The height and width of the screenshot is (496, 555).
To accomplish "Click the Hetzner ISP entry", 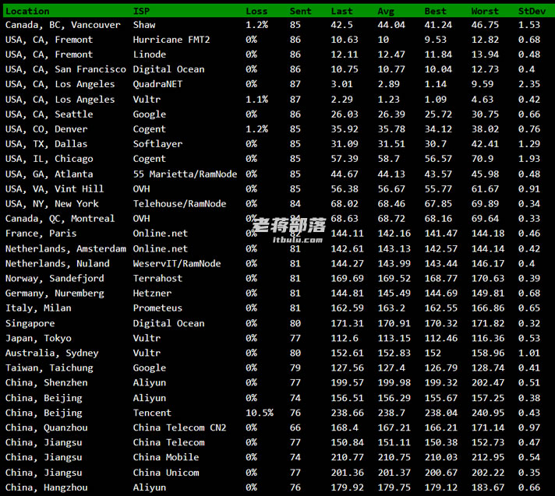I will [152, 294].
